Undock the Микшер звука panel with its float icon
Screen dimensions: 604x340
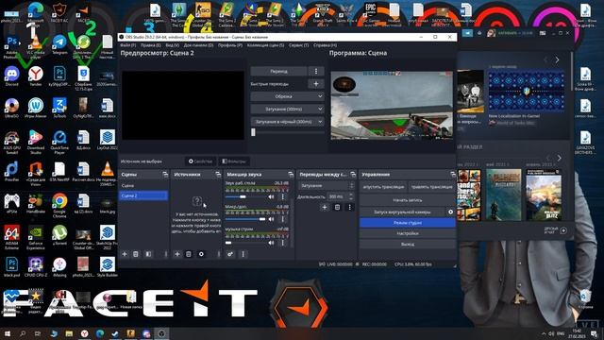tap(291, 175)
